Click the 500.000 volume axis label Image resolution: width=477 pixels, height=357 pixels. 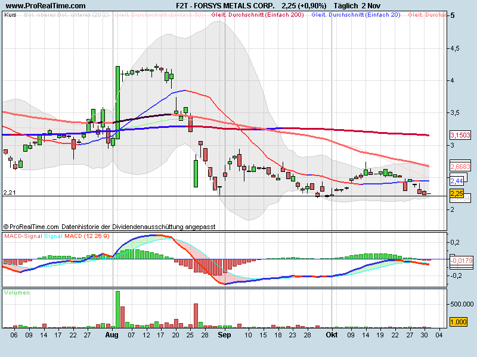pyautogui.click(x=463, y=304)
